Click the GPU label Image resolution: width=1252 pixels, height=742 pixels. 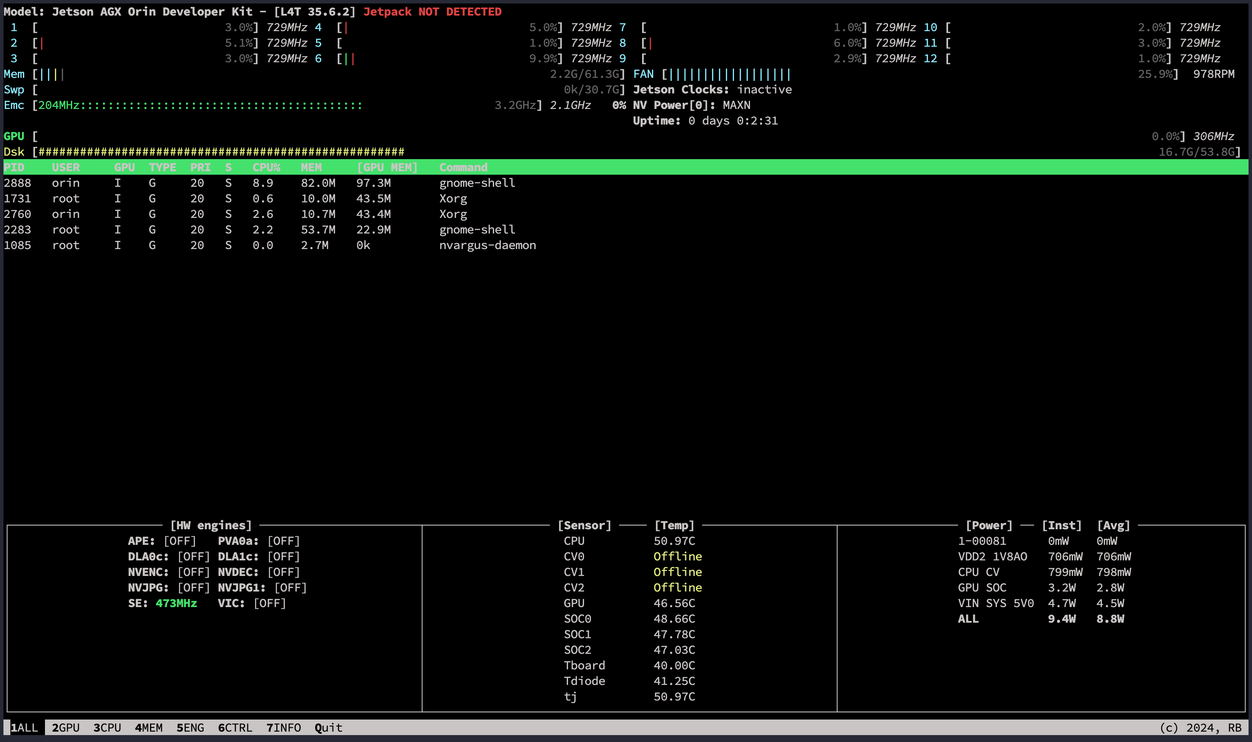click(14, 136)
